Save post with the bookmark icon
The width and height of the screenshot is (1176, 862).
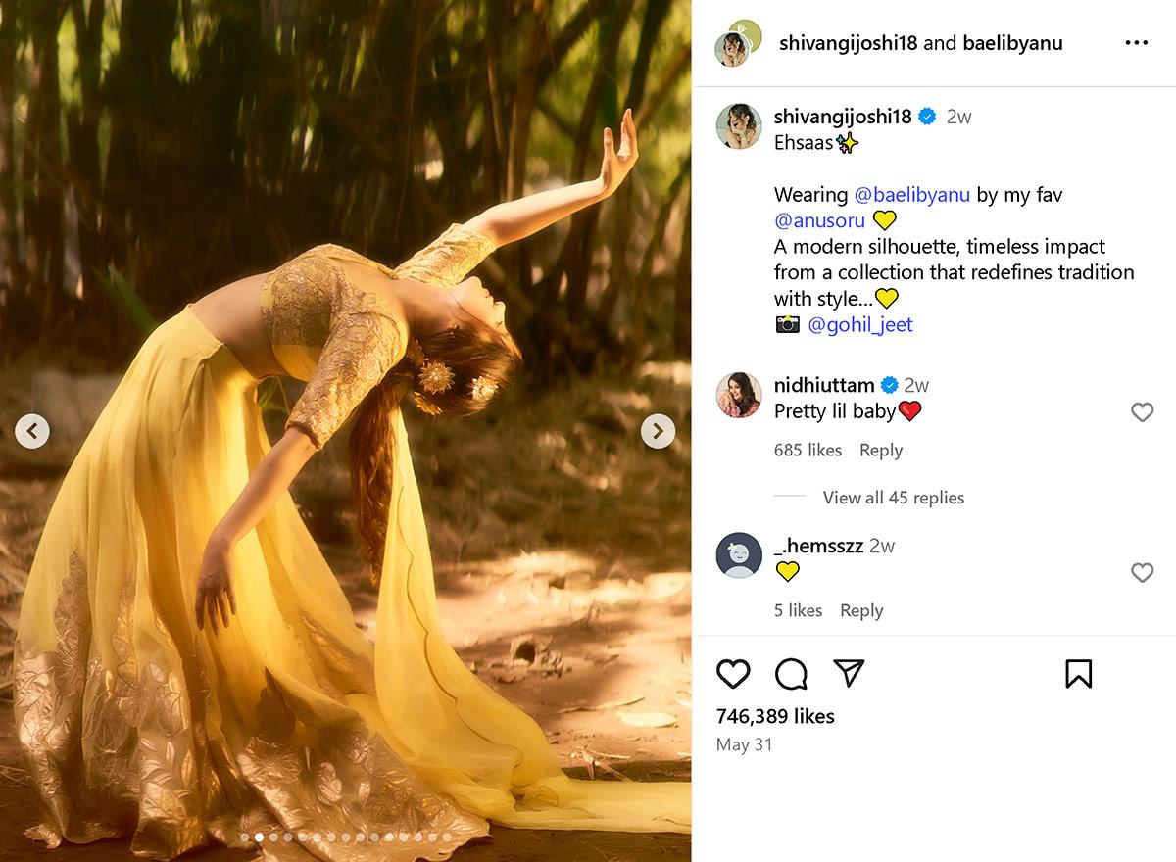click(x=1078, y=674)
